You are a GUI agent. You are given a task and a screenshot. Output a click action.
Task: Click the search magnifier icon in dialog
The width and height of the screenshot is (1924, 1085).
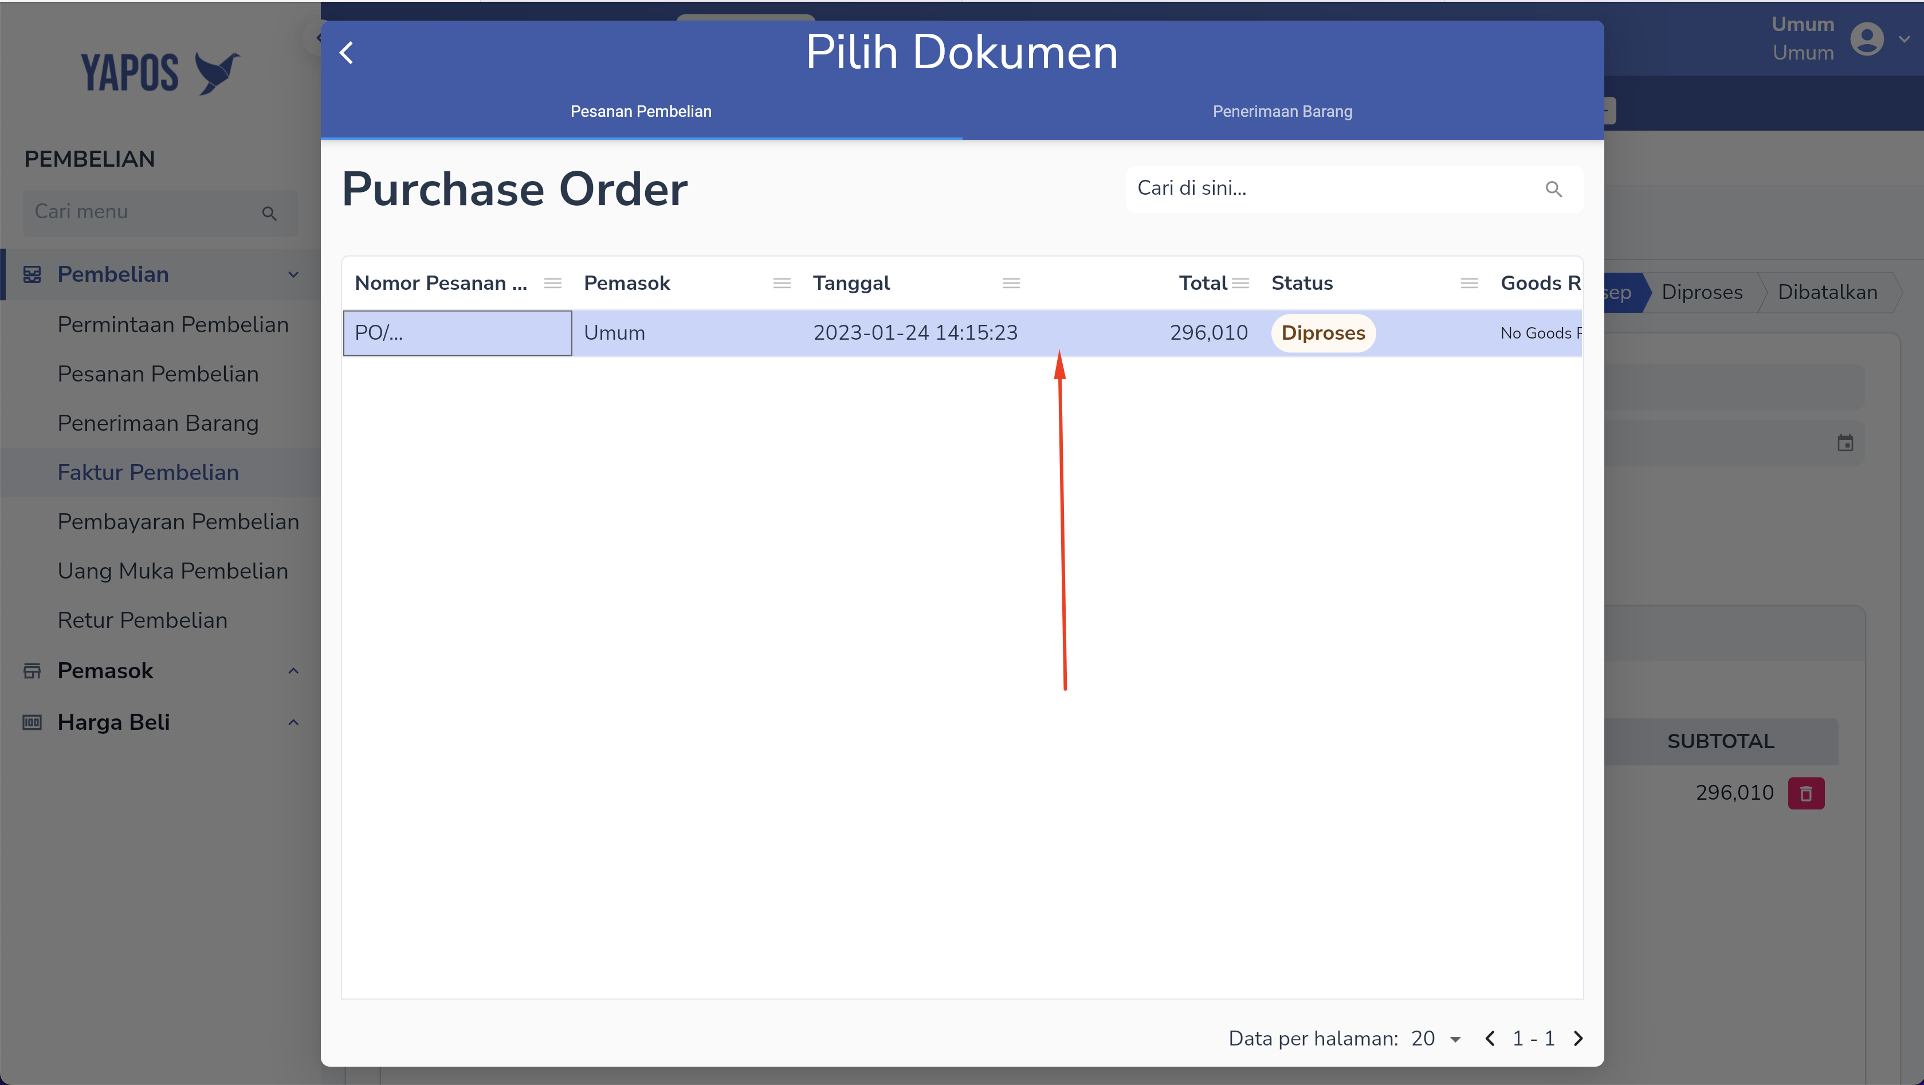tap(1553, 189)
